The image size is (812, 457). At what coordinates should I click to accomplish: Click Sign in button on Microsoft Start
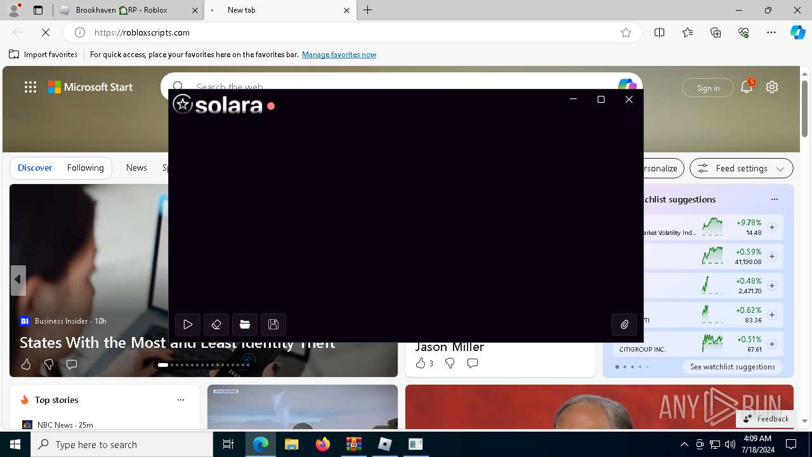pyautogui.click(x=708, y=88)
